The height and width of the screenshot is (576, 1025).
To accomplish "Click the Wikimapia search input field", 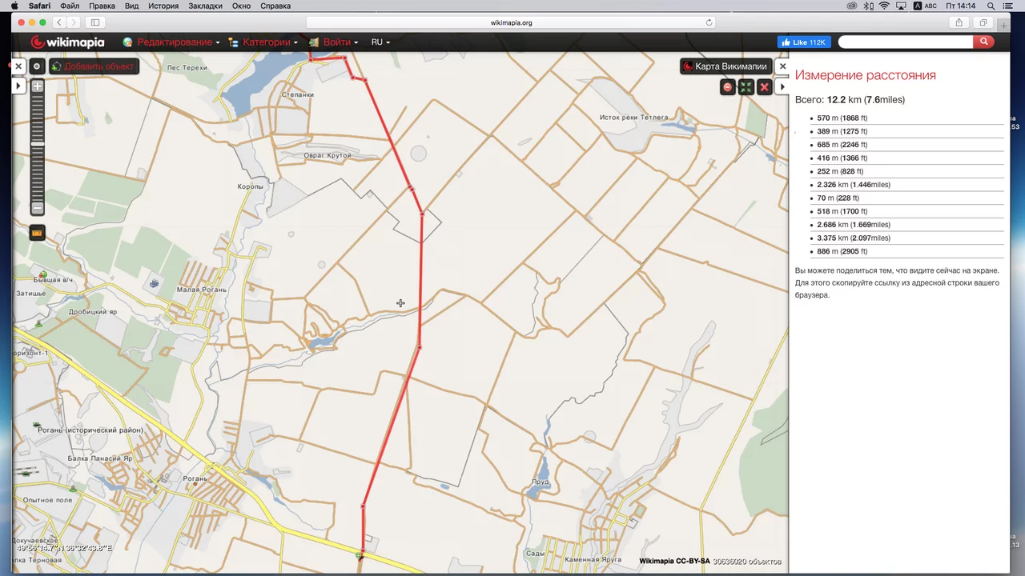I will tap(906, 42).
